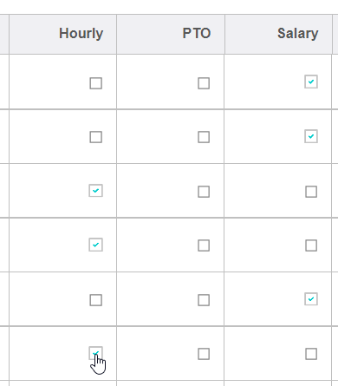Uncheck Salary in the second row

click(311, 136)
